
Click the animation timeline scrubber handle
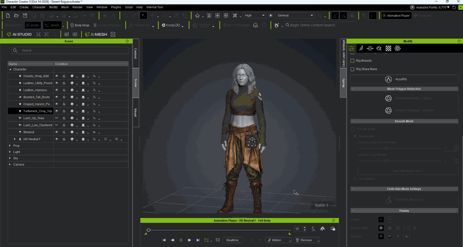[x=149, y=230]
